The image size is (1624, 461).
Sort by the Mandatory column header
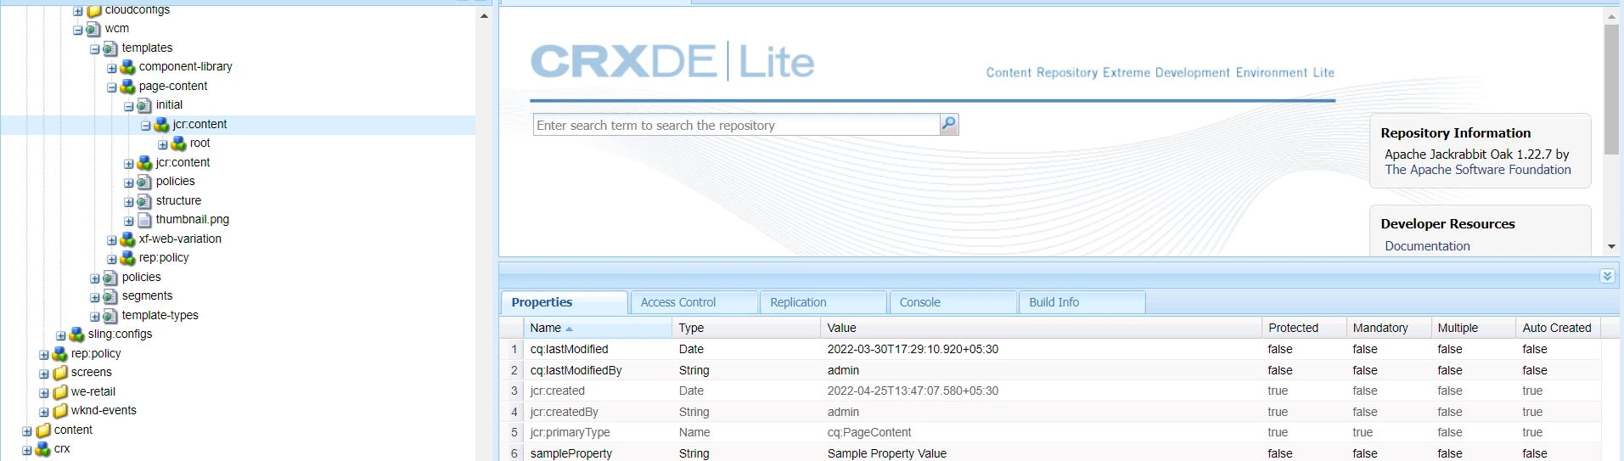[1389, 328]
